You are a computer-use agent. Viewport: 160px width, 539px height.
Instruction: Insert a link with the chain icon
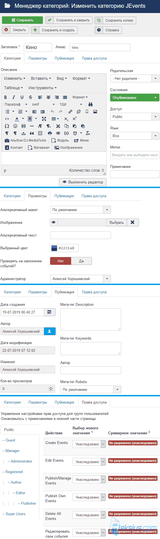(x=70, y=112)
